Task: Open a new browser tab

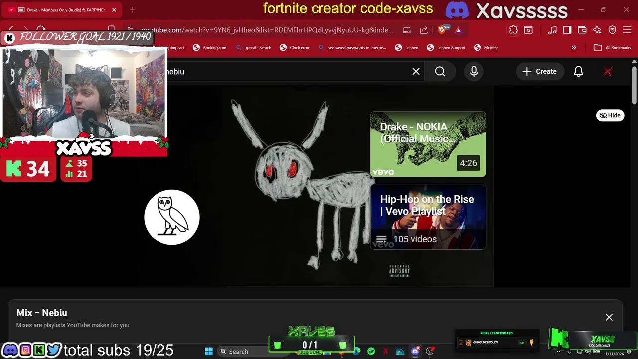Action: pyautogui.click(x=133, y=10)
